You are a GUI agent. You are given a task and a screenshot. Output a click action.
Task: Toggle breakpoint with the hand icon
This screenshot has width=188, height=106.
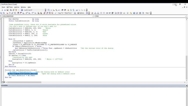click(x=68, y=10)
